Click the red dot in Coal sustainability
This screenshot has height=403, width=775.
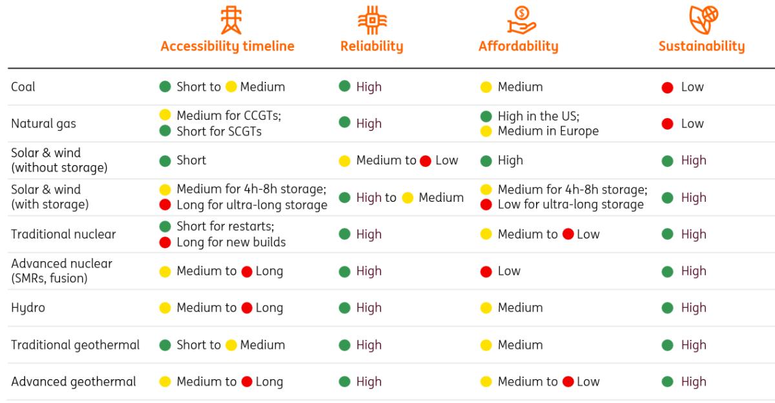[667, 87]
